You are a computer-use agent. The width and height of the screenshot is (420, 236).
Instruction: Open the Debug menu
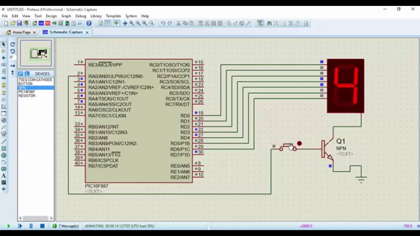pyautogui.click(x=80, y=16)
